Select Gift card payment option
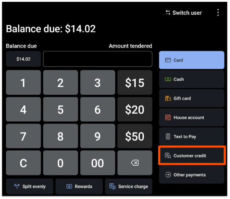This screenshot has height=199, width=230. 192,98
